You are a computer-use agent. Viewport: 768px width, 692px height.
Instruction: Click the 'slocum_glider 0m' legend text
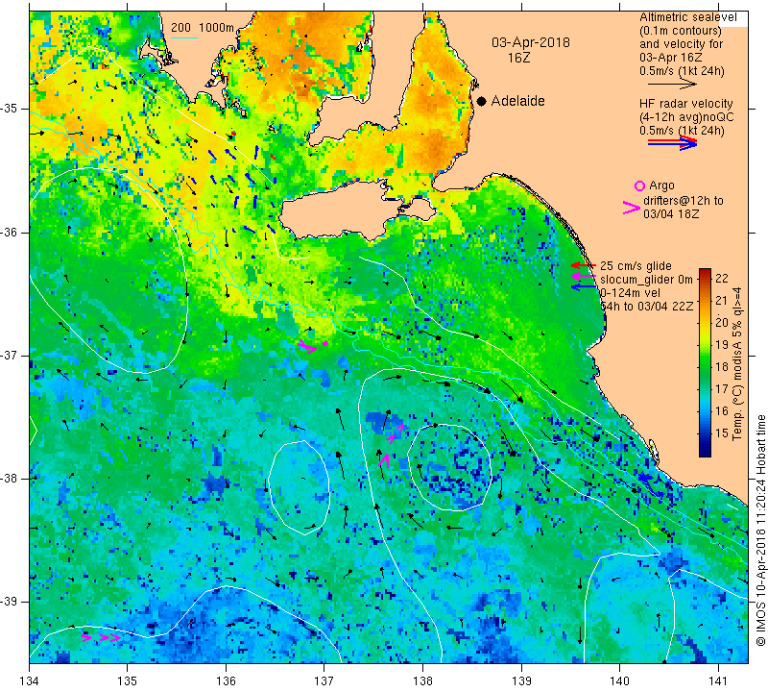(x=646, y=280)
